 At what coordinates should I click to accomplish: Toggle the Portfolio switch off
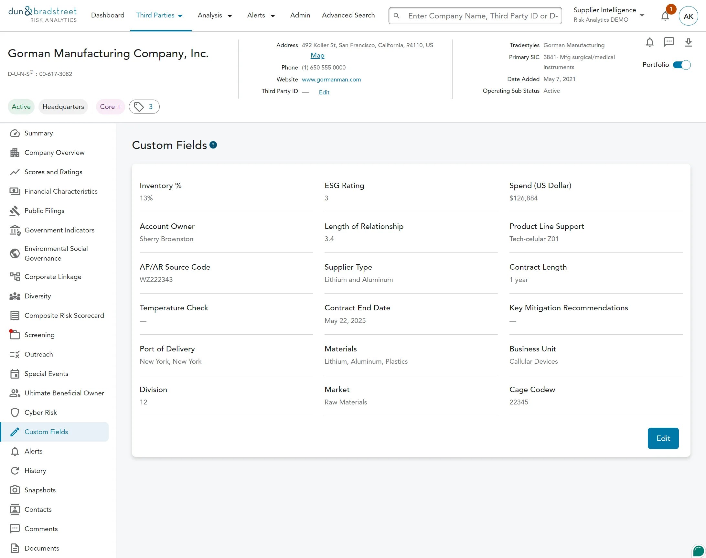tap(682, 65)
